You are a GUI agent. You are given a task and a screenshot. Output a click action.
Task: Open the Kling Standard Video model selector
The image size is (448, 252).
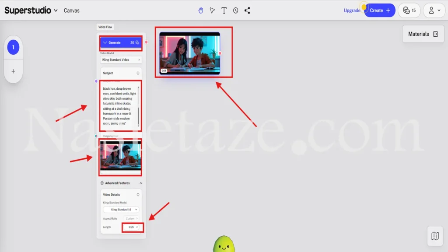[121, 59]
